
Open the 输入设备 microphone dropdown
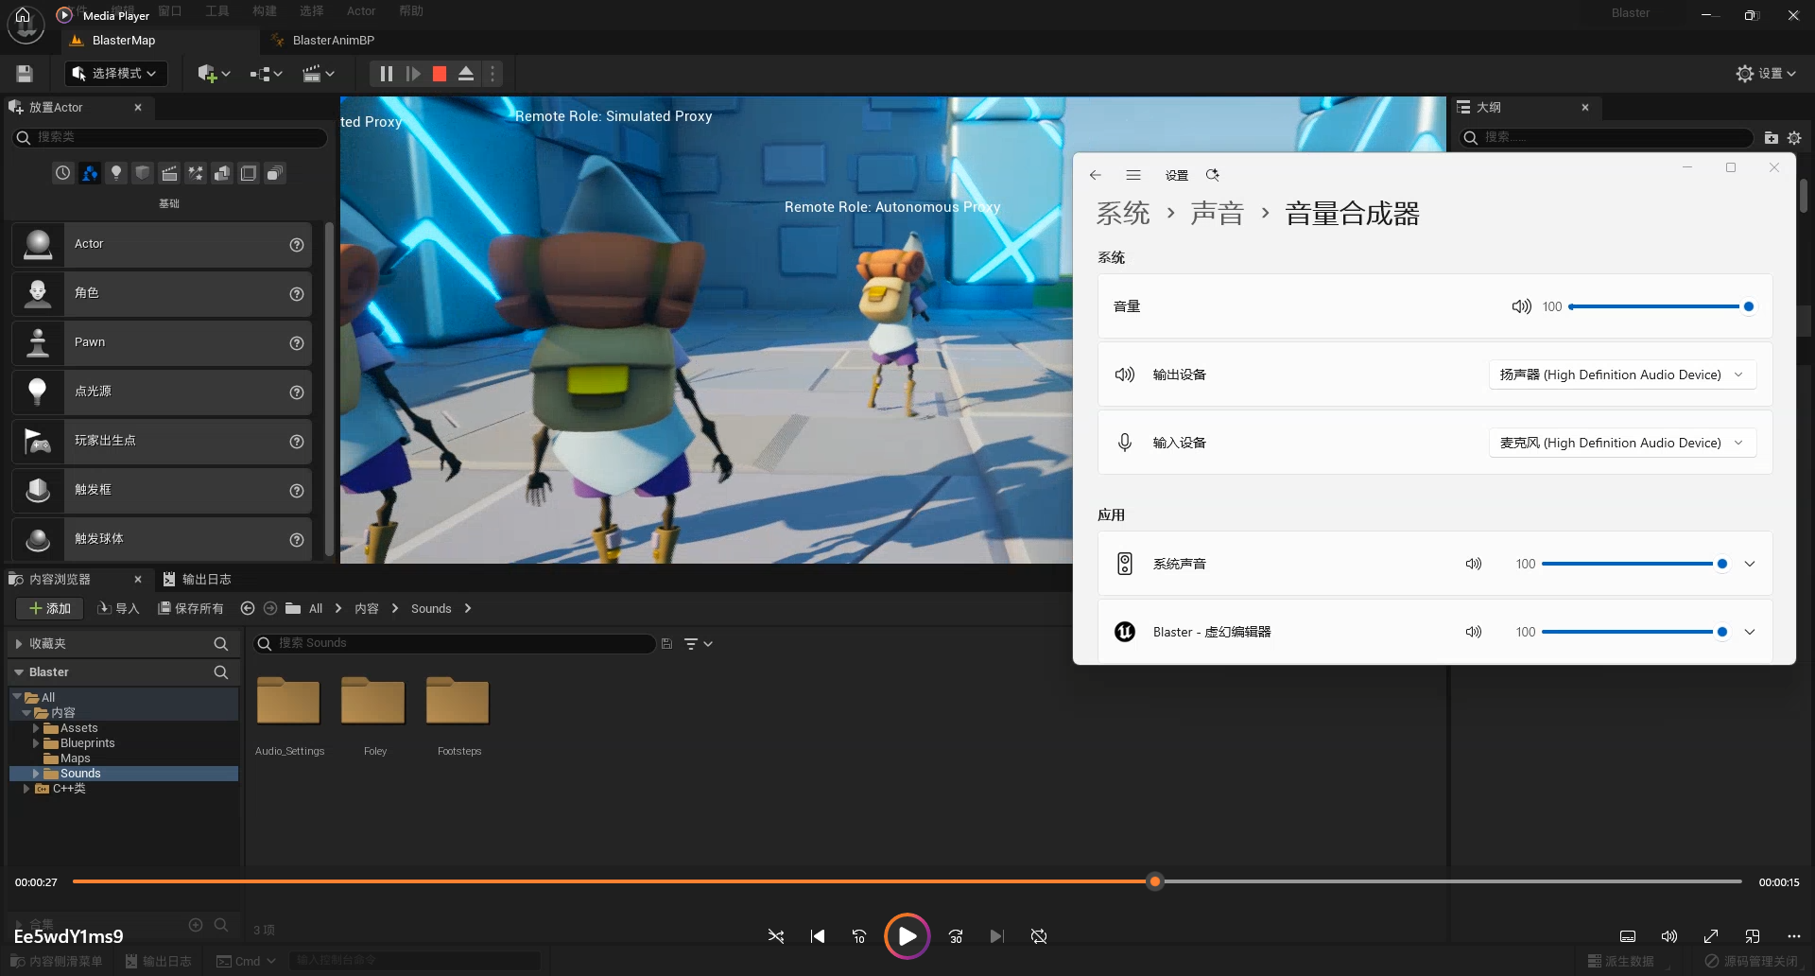coord(1622,443)
